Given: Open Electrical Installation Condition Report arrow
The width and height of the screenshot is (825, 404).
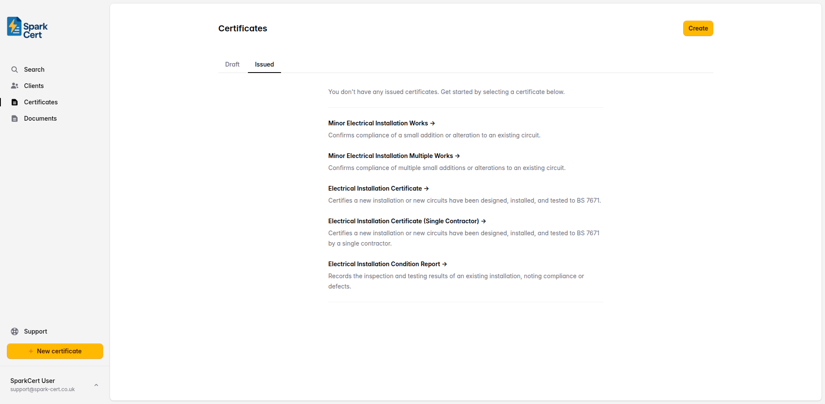Looking at the screenshot, I should coord(444,264).
